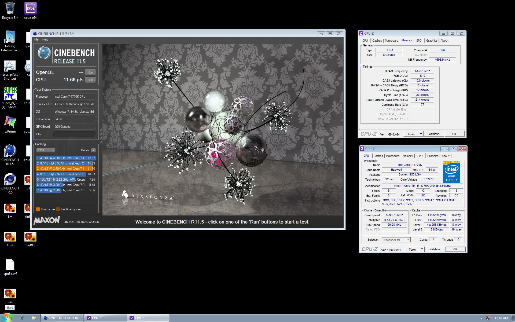Image resolution: width=515 pixels, height=322 pixels.
Task: Open Intel Extreme Tuning desktop icon
Action: 10,41
